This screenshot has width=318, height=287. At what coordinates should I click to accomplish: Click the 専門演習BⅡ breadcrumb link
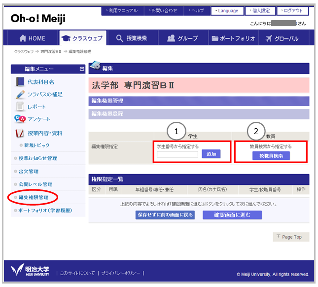pos(51,51)
